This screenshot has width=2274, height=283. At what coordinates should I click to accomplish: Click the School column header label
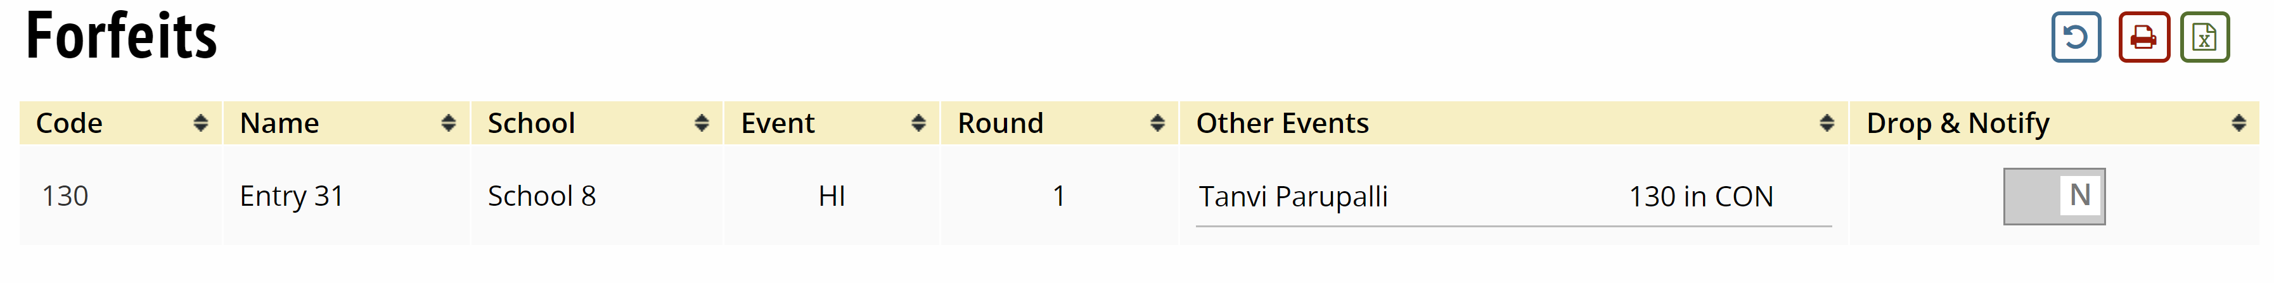tap(530, 123)
